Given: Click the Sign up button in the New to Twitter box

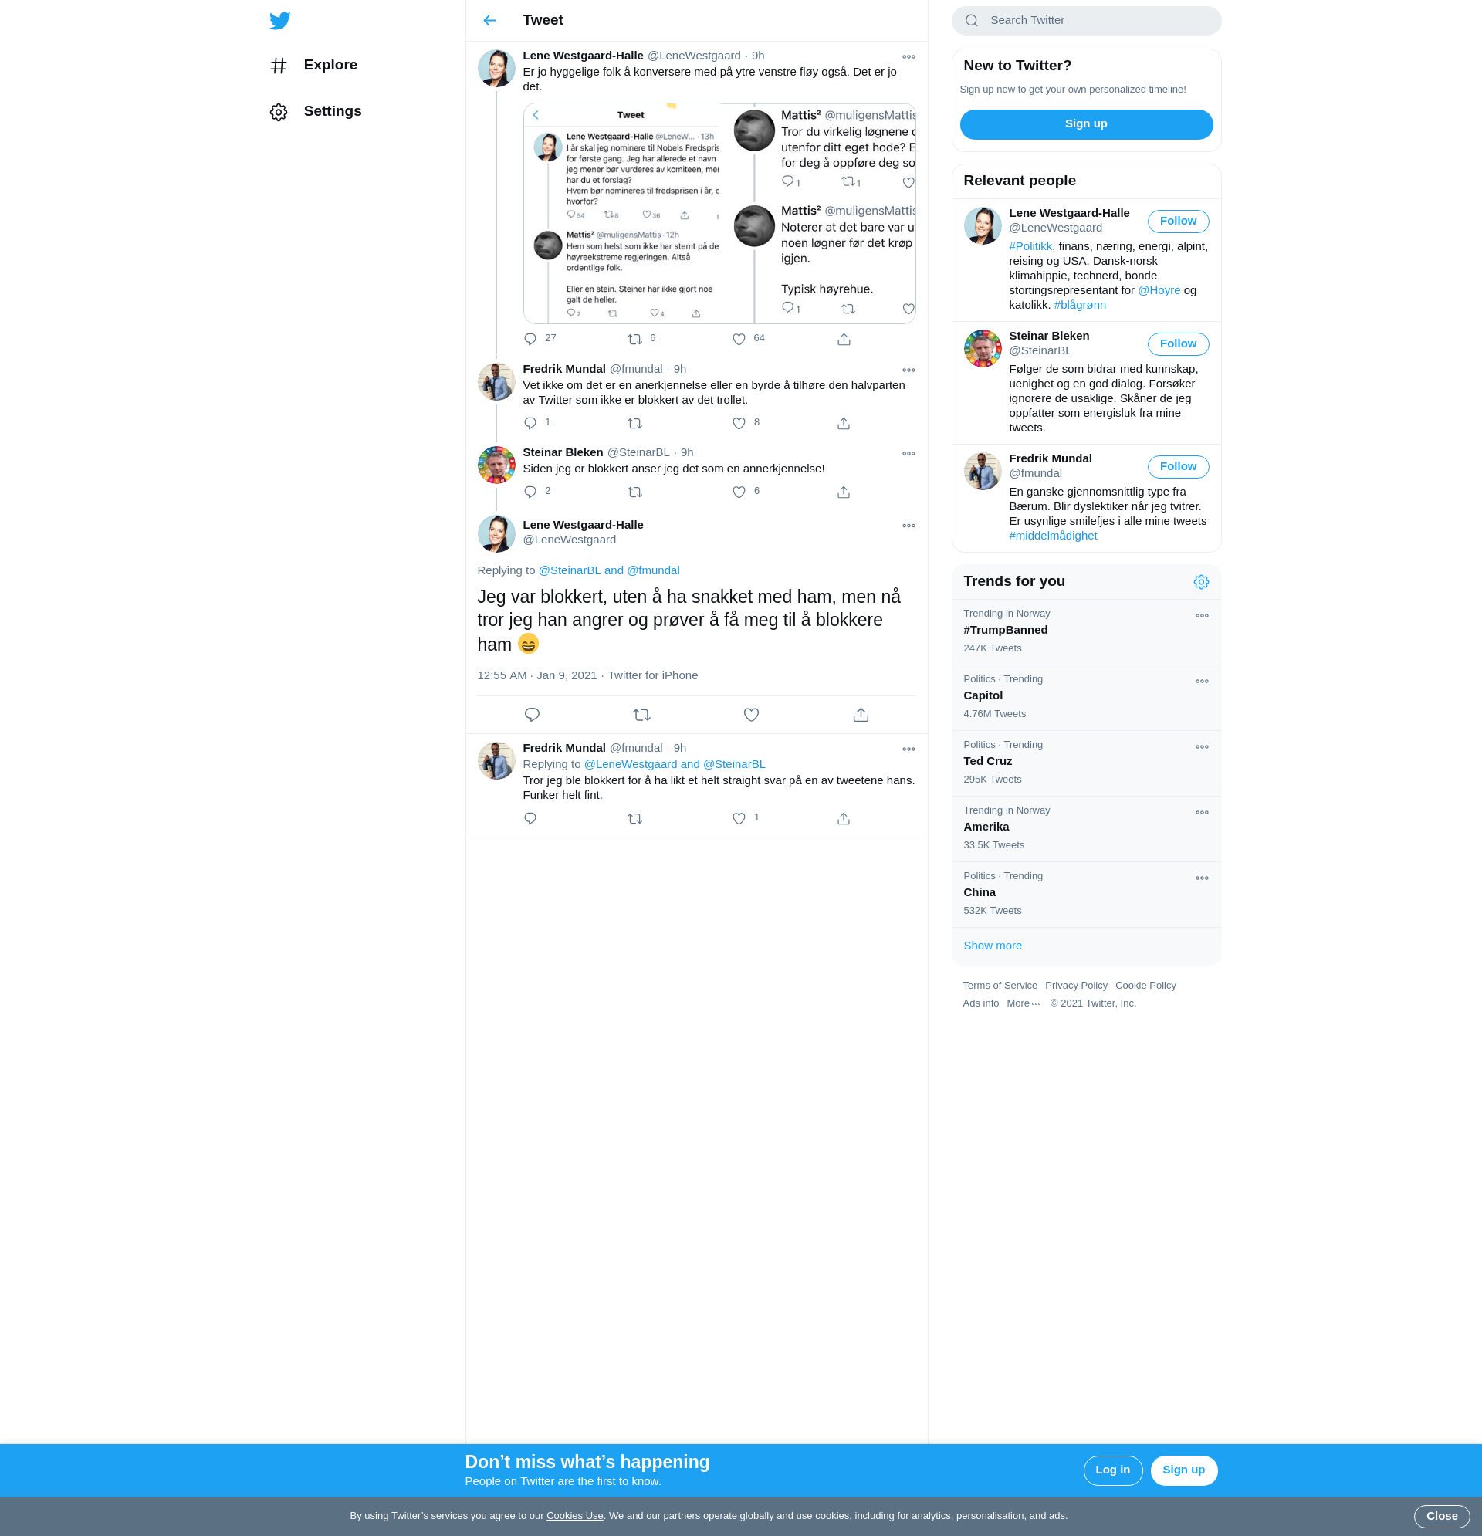Looking at the screenshot, I should pyautogui.click(x=1086, y=124).
